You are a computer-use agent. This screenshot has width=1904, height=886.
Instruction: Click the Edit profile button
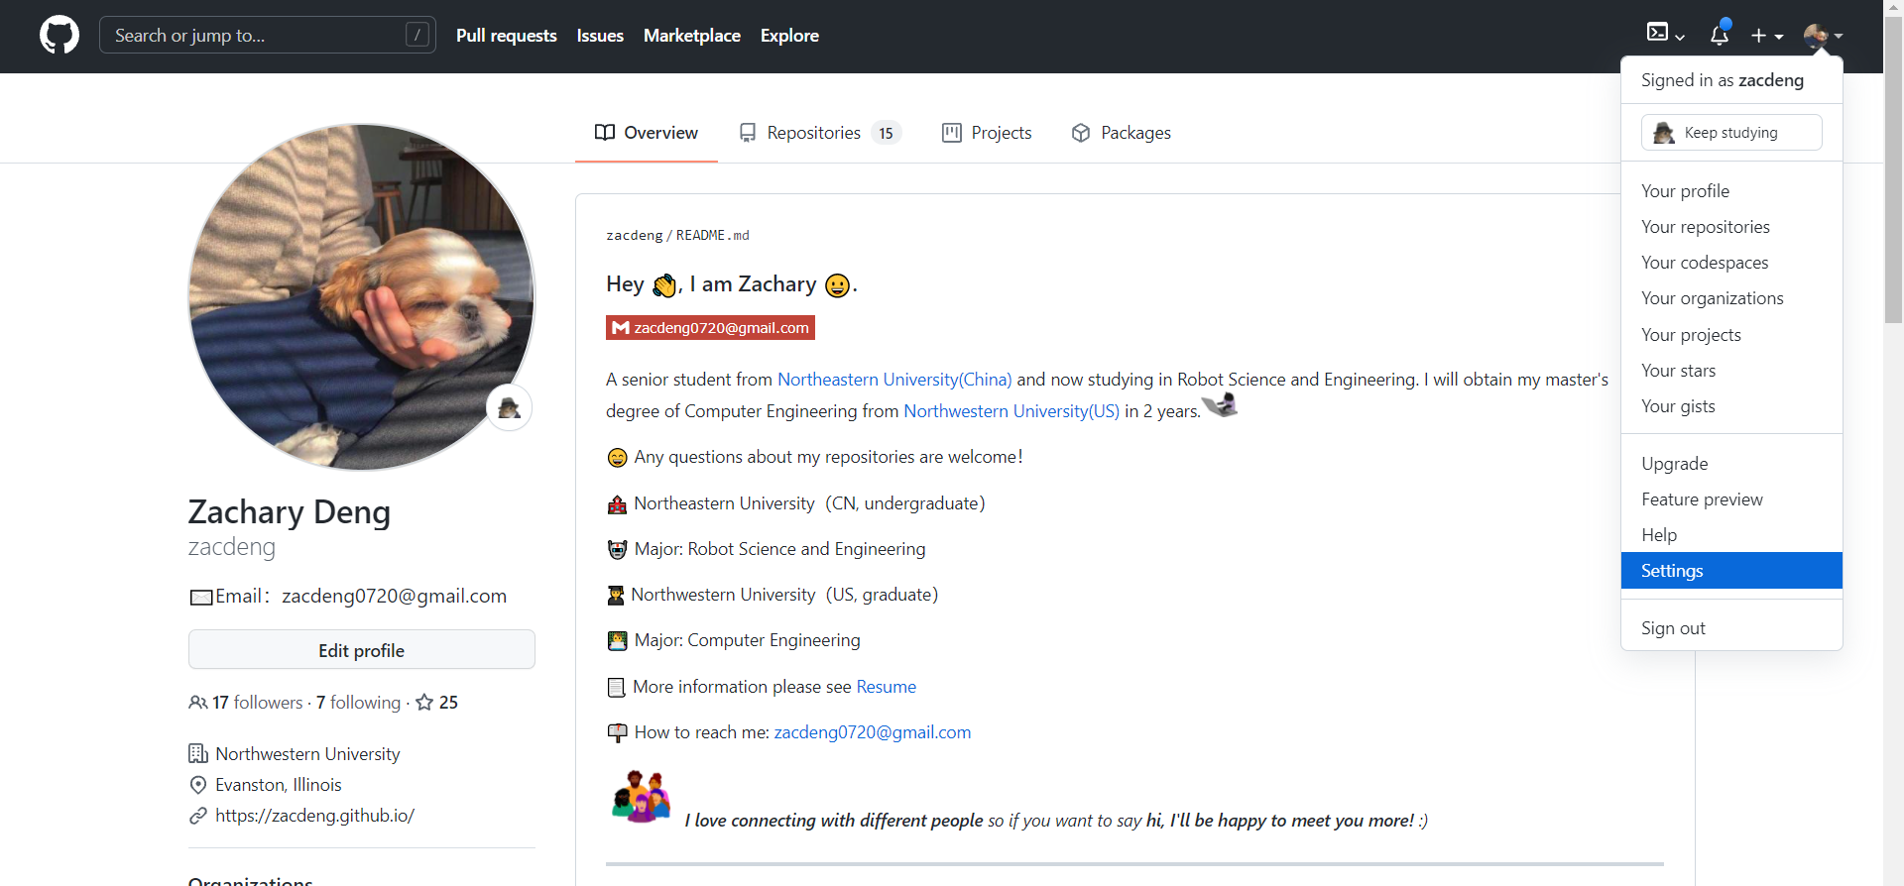pyautogui.click(x=361, y=650)
